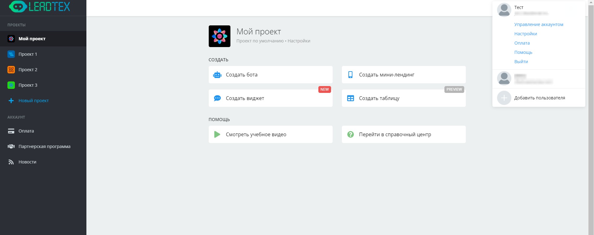Viewport: 594px width, 235px height.
Task: Open Проект 3 in the sidebar
Action: (x=28, y=85)
